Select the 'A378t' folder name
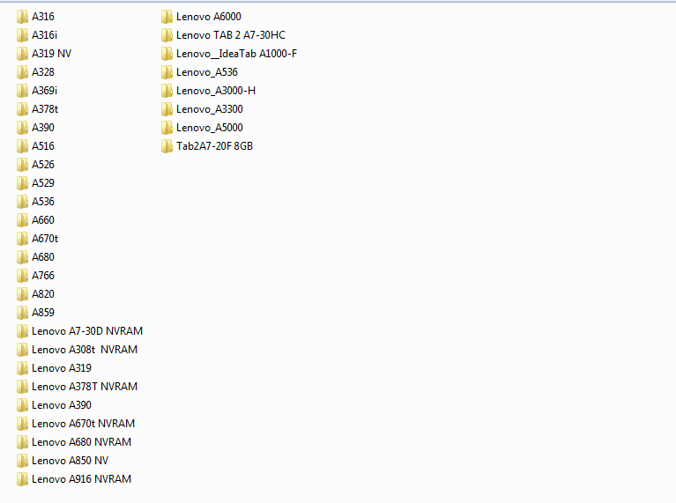The image size is (676, 503). (x=45, y=109)
